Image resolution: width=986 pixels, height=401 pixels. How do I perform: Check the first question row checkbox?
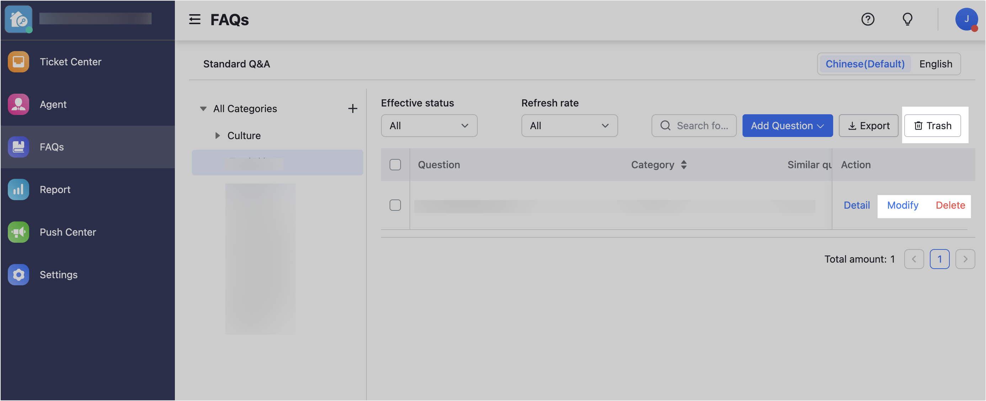click(x=395, y=205)
